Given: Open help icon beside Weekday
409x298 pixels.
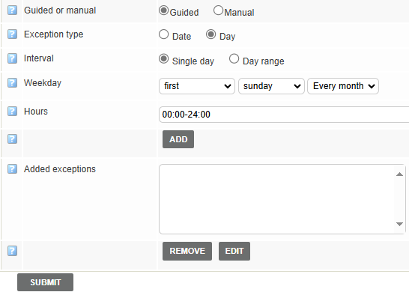Looking at the screenshot, I should (x=12, y=82).
